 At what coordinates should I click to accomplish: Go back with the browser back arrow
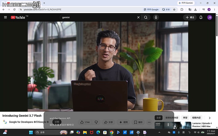pos(3,9)
